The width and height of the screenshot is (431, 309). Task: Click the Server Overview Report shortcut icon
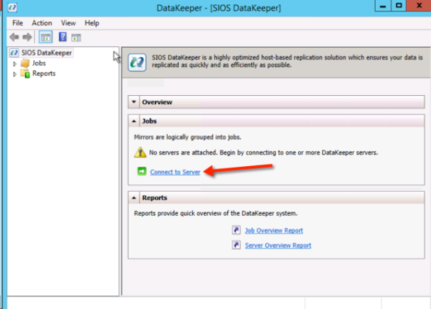[236, 245]
